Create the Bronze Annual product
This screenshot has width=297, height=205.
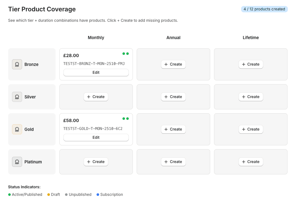[173, 64]
